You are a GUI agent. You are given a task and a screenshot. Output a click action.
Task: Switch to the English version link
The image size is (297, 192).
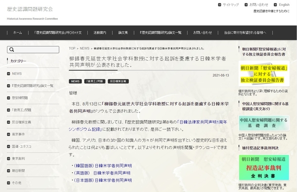tap(284, 5)
